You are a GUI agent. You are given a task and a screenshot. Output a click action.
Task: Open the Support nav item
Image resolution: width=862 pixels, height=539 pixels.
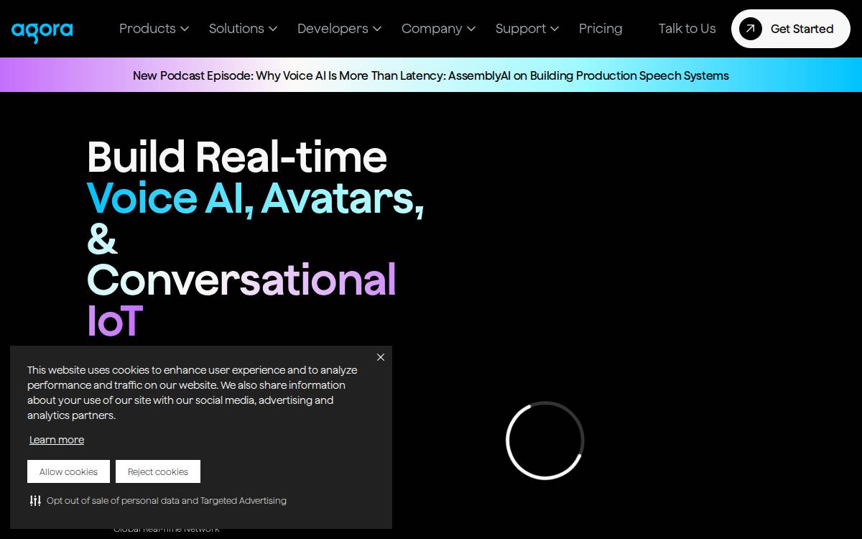pyautogui.click(x=521, y=29)
